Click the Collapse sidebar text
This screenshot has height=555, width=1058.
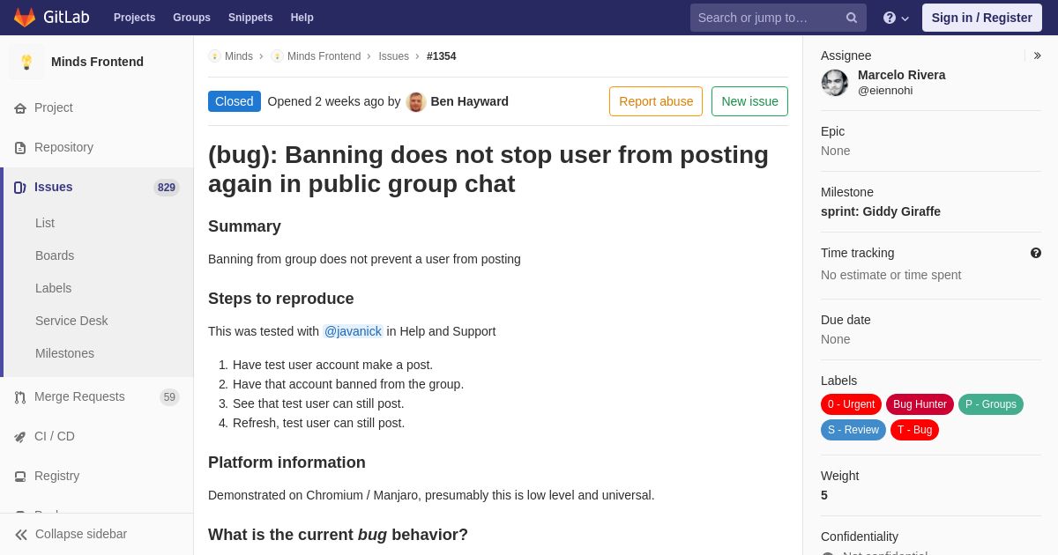[x=81, y=534]
